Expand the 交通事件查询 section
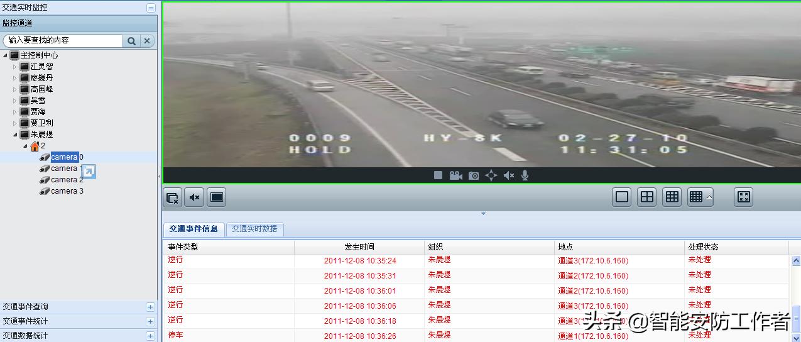Screen dimensions: 801x342 pos(150,307)
